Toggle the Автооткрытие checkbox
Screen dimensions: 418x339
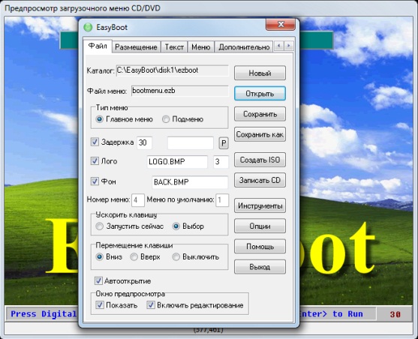pyautogui.click(x=98, y=281)
